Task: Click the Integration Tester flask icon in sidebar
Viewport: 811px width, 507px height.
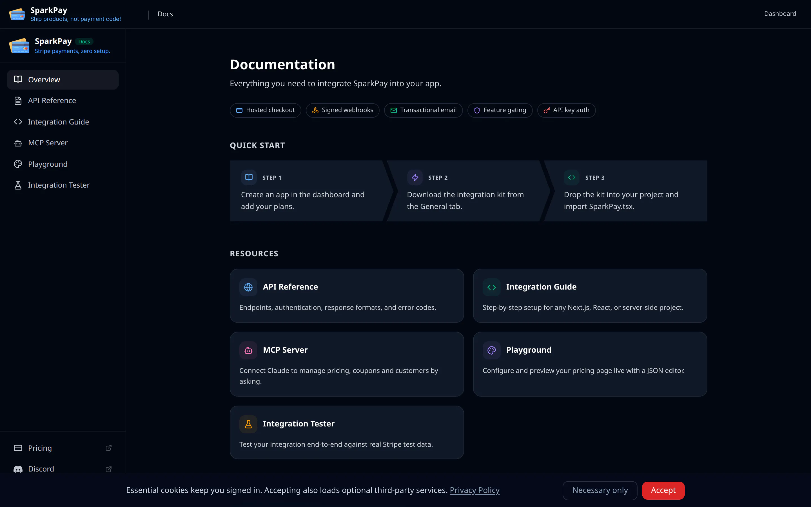Action: coord(18,185)
